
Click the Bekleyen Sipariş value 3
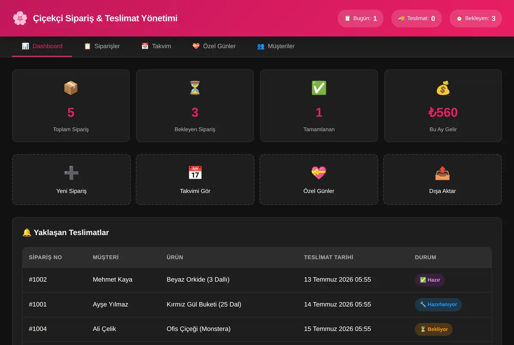tap(195, 112)
